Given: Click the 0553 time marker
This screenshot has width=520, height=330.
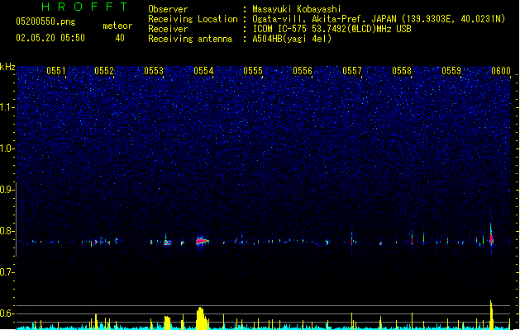Looking at the screenshot, I should 154,71.
